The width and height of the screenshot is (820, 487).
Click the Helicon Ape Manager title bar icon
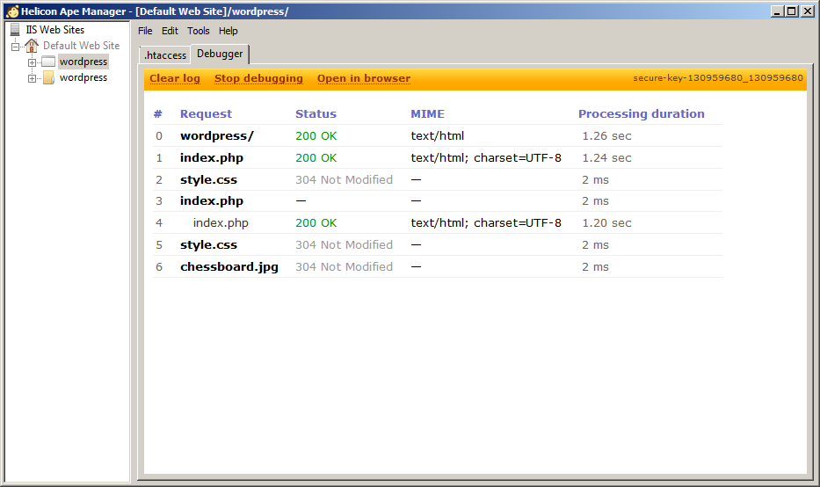point(11,11)
